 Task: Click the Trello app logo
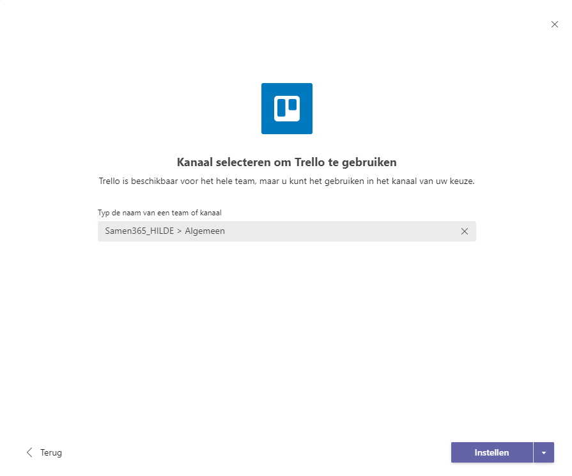287,109
